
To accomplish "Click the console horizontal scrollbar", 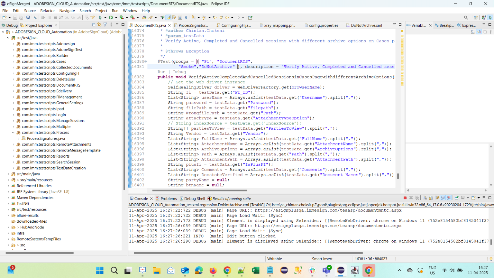I will click(x=248, y=253).
